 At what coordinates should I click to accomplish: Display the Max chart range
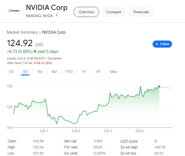coord(113,72)
